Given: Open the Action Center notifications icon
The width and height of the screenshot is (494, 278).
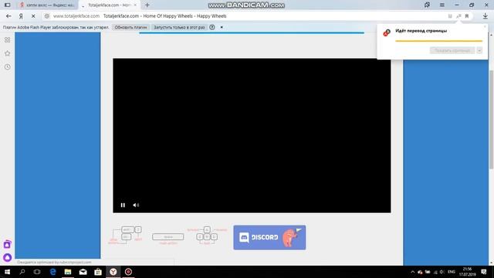Looking at the screenshot, I should coord(484,272).
